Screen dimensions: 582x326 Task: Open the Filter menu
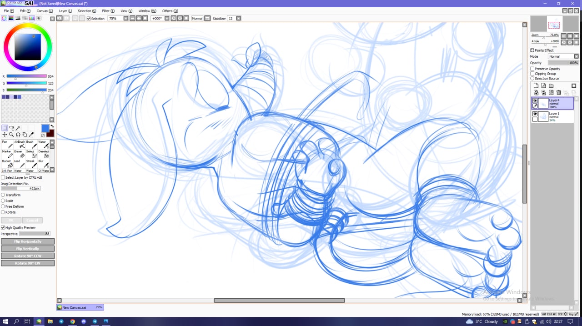[x=108, y=11]
